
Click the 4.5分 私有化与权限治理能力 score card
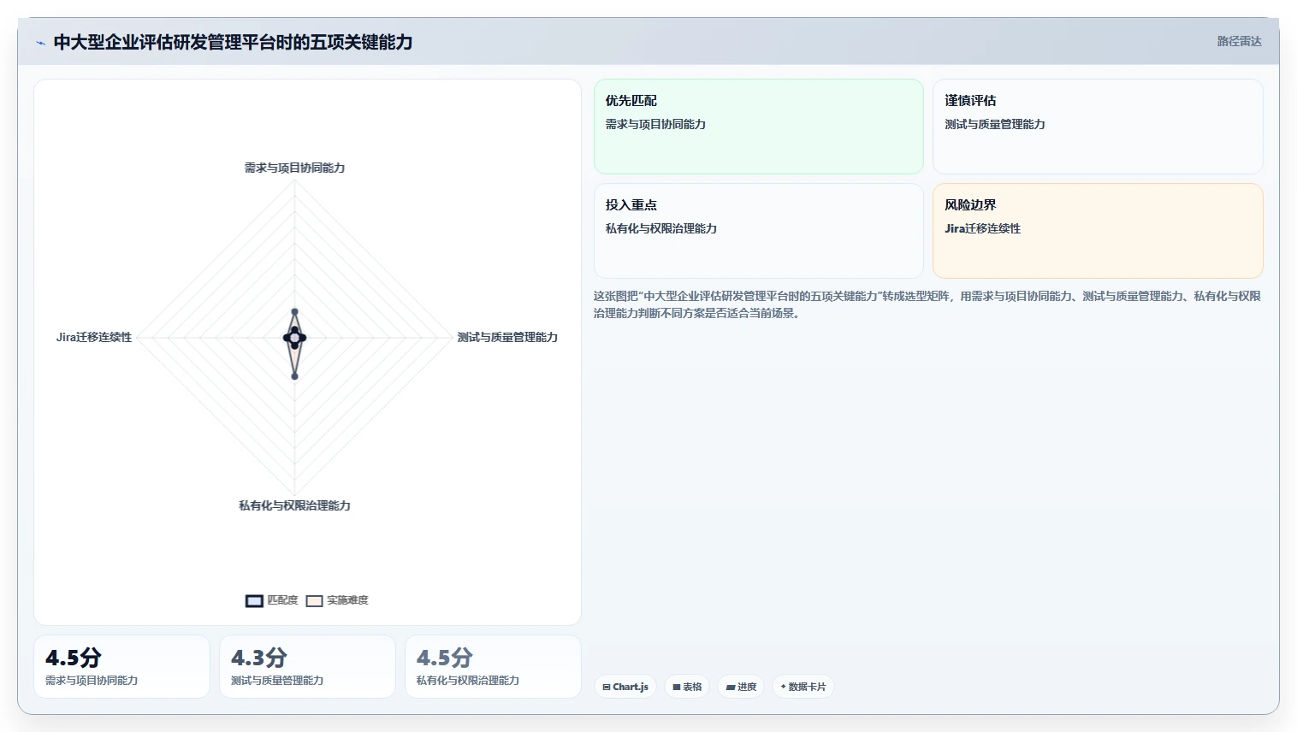(493, 666)
